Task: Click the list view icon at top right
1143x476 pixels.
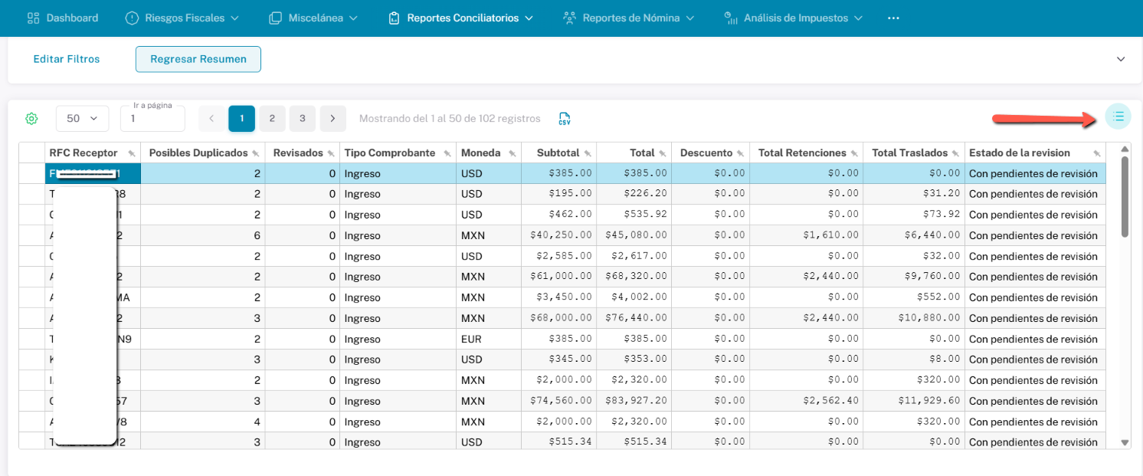Action: click(x=1118, y=117)
